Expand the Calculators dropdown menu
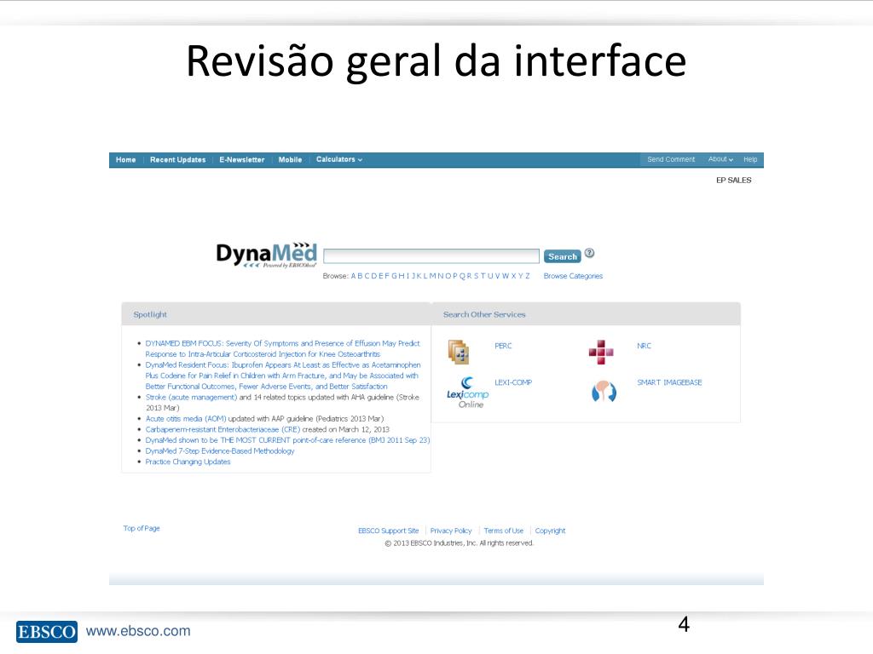The width and height of the screenshot is (873, 654). click(339, 159)
